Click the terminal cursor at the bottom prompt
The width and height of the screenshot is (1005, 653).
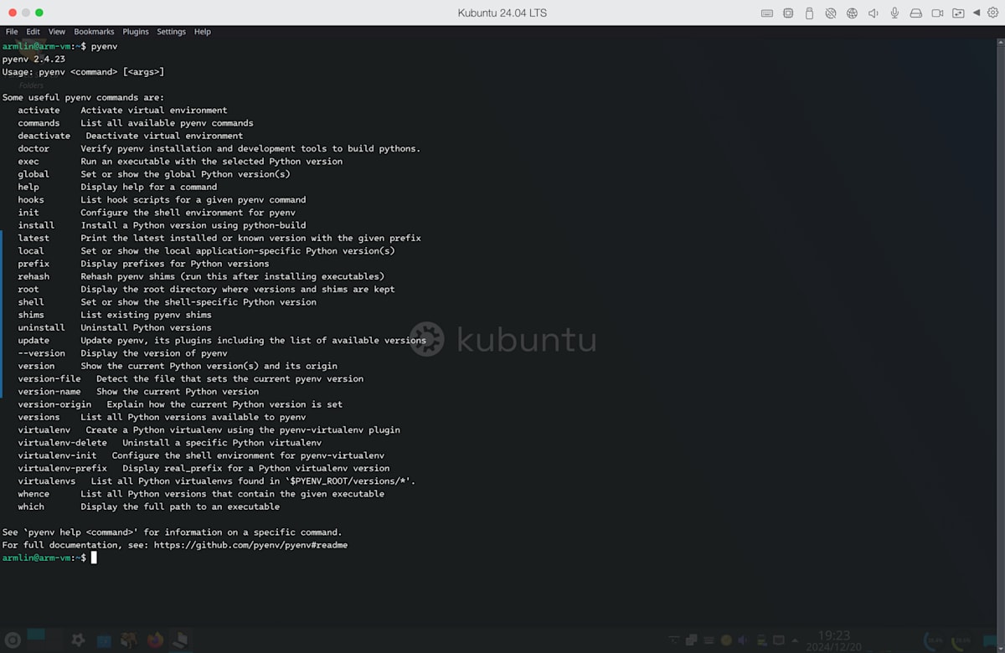[x=94, y=558]
